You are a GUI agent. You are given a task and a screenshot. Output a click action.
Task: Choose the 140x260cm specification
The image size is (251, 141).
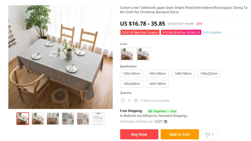tap(132, 84)
